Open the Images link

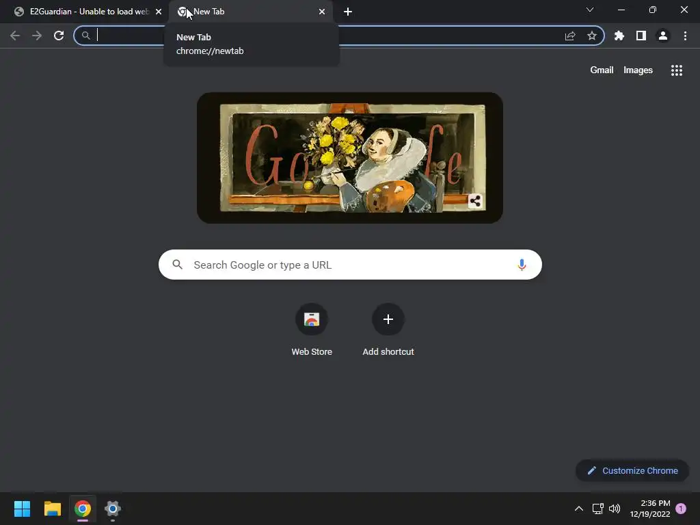tap(638, 70)
